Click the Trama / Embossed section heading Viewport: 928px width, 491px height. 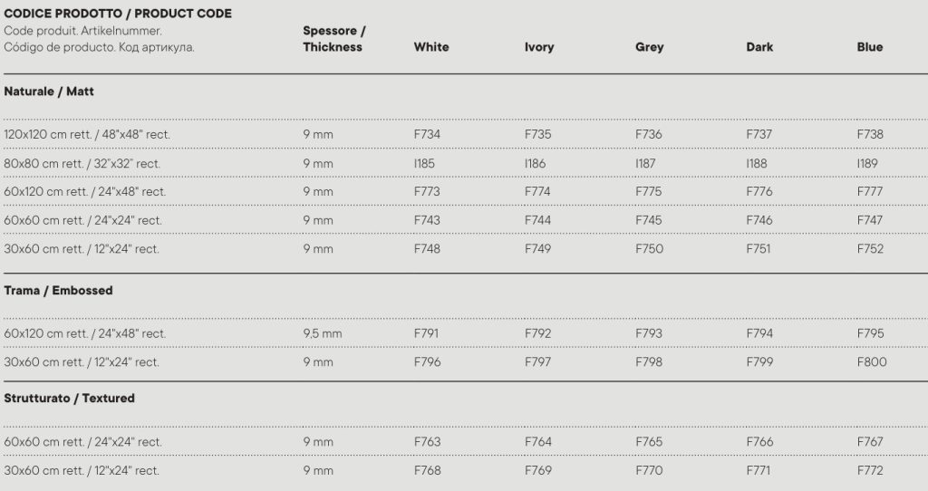(58, 291)
